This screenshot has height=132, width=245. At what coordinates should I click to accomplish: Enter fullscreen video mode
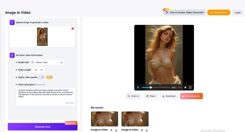coord(190,88)
